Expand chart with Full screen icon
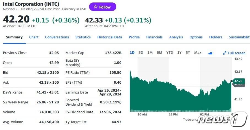250x130 pixels. [234, 53]
